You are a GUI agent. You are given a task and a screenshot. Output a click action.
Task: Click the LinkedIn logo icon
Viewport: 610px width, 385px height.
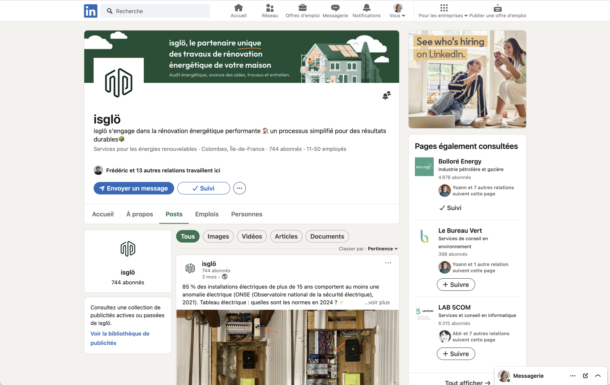pyautogui.click(x=91, y=11)
